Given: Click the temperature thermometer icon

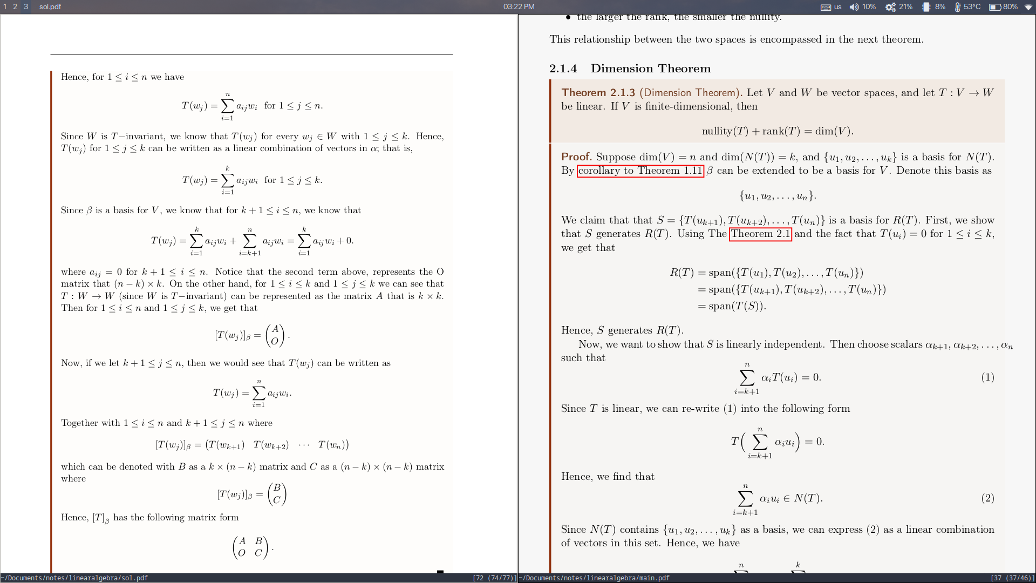Looking at the screenshot, I should coord(957,7).
